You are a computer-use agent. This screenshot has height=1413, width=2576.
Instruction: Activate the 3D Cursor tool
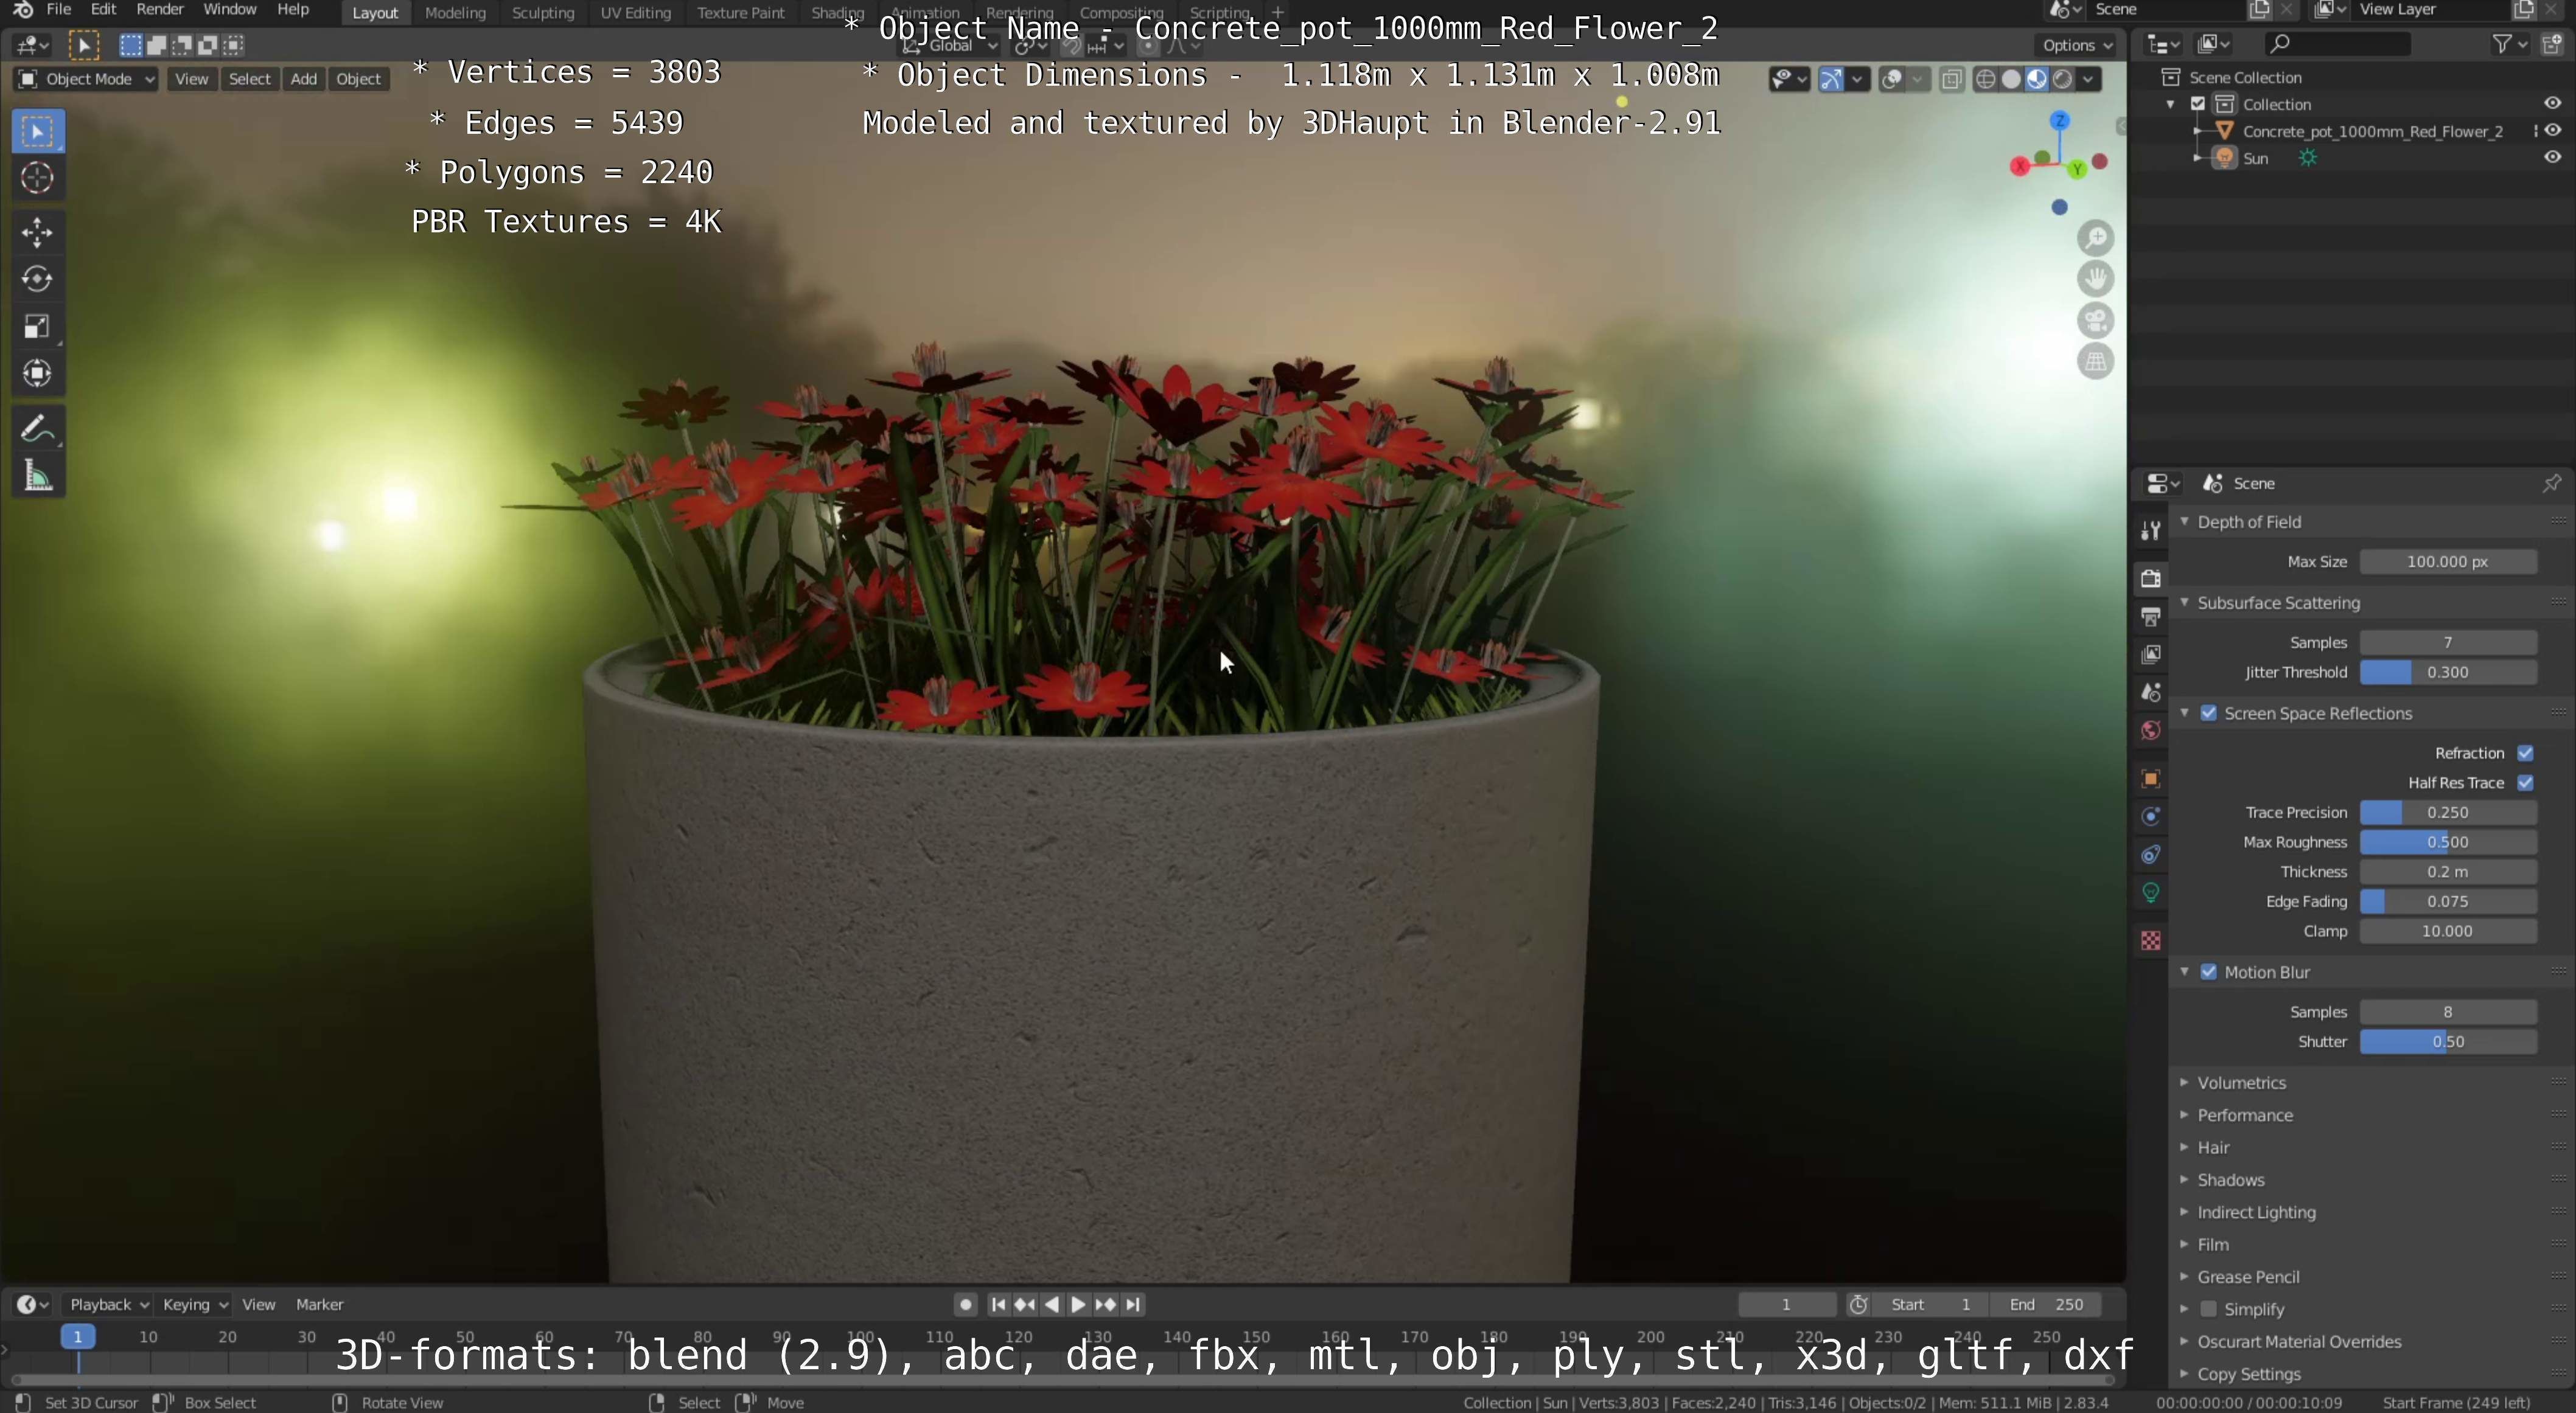[x=38, y=178]
